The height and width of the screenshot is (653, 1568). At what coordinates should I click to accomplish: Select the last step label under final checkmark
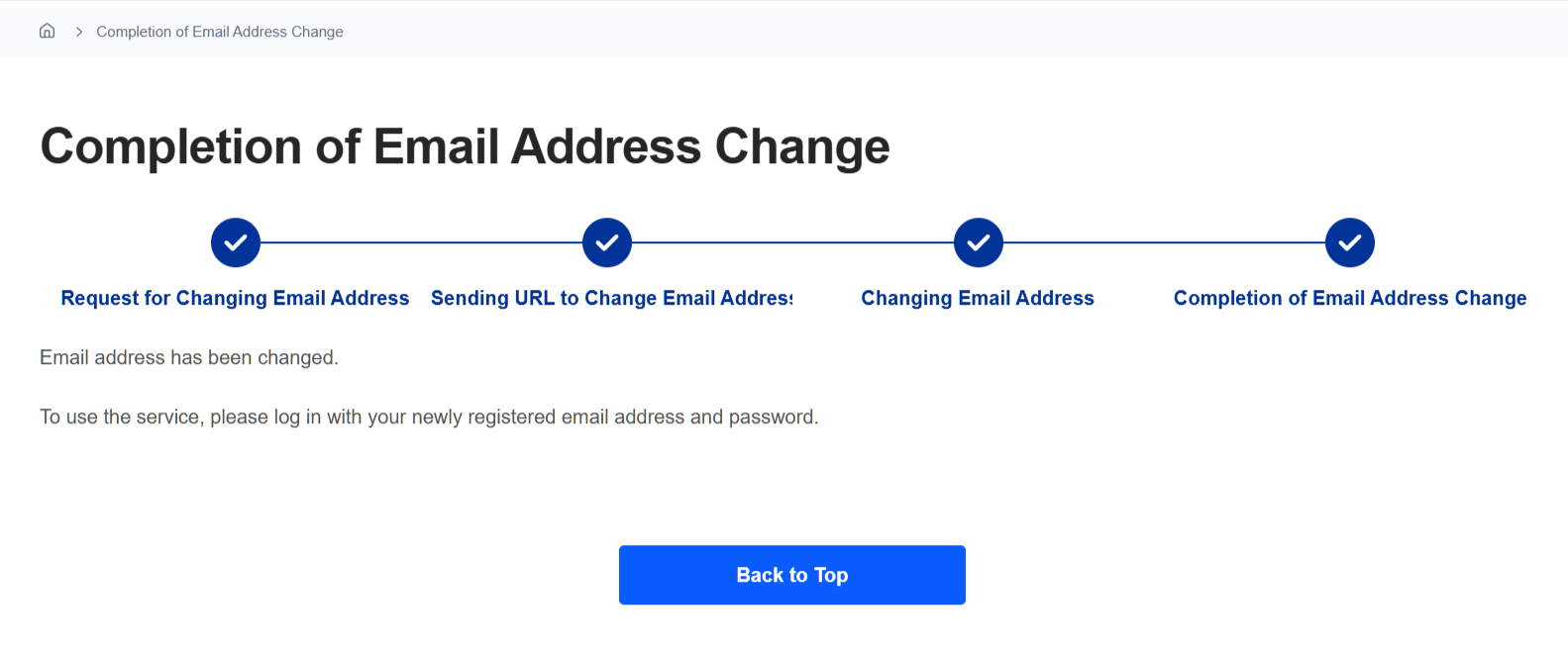(1350, 298)
